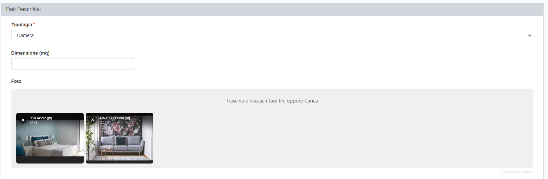This screenshot has height=179, width=548.
Task: Click the Tipologia dropdown arrow
Action: click(529, 35)
